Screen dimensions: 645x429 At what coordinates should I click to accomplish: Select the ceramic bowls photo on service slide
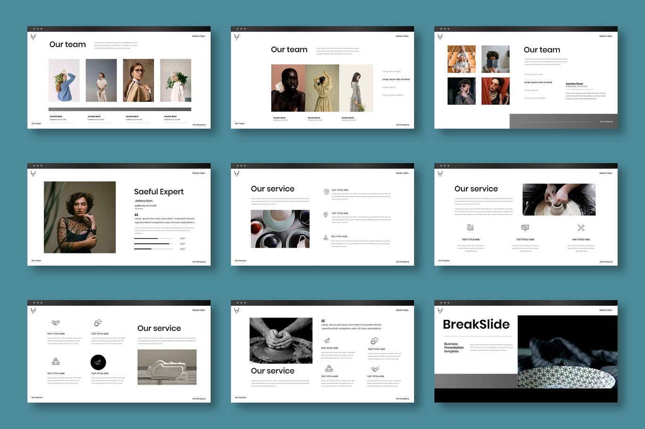click(x=280, y=229)
